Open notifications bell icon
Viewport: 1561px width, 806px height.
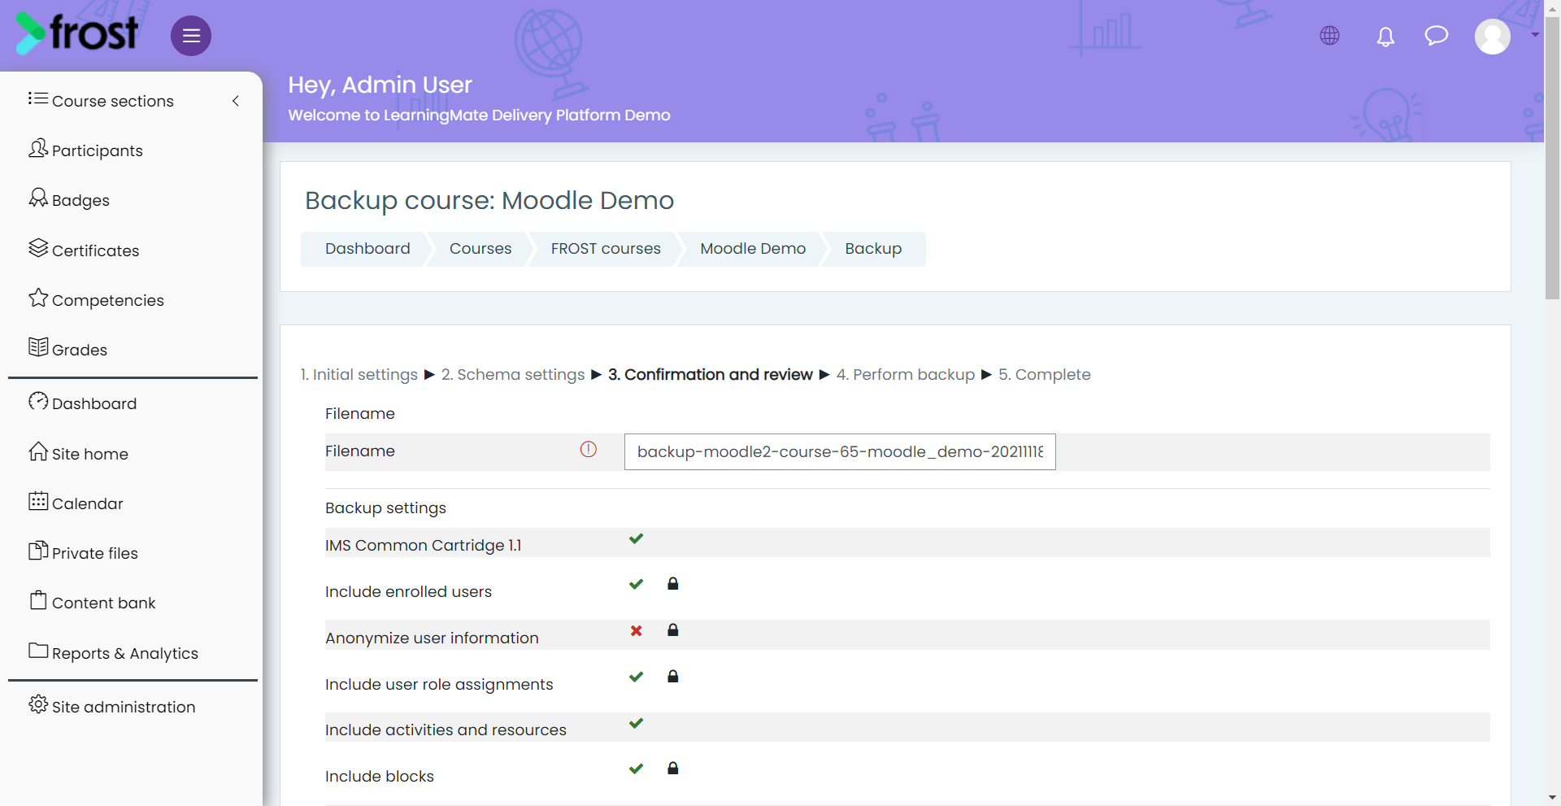(x=1385, y=37)
